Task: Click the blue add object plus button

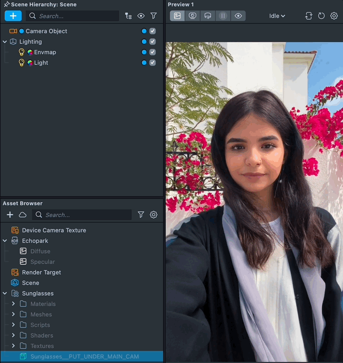Action: click(x=13, y=16)
